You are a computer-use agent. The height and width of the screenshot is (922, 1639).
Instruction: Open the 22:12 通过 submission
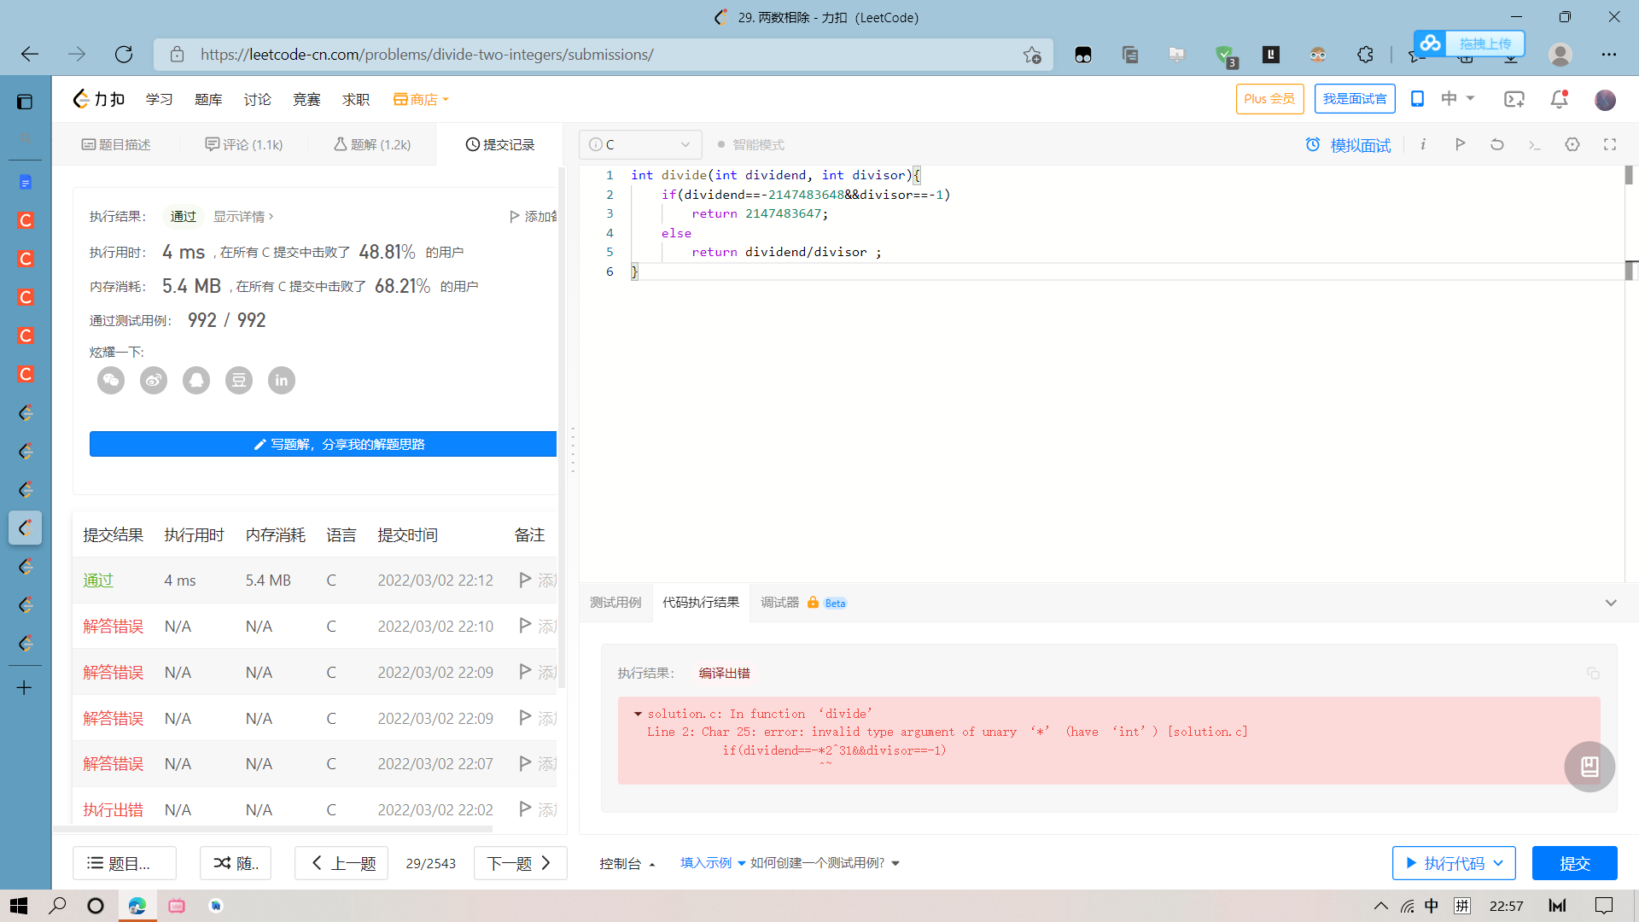(316, 581)
